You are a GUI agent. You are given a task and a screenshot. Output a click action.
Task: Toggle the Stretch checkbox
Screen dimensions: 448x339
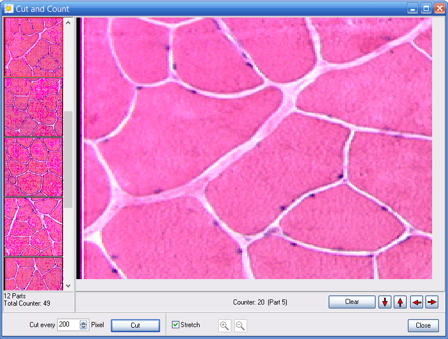point(175,325)
